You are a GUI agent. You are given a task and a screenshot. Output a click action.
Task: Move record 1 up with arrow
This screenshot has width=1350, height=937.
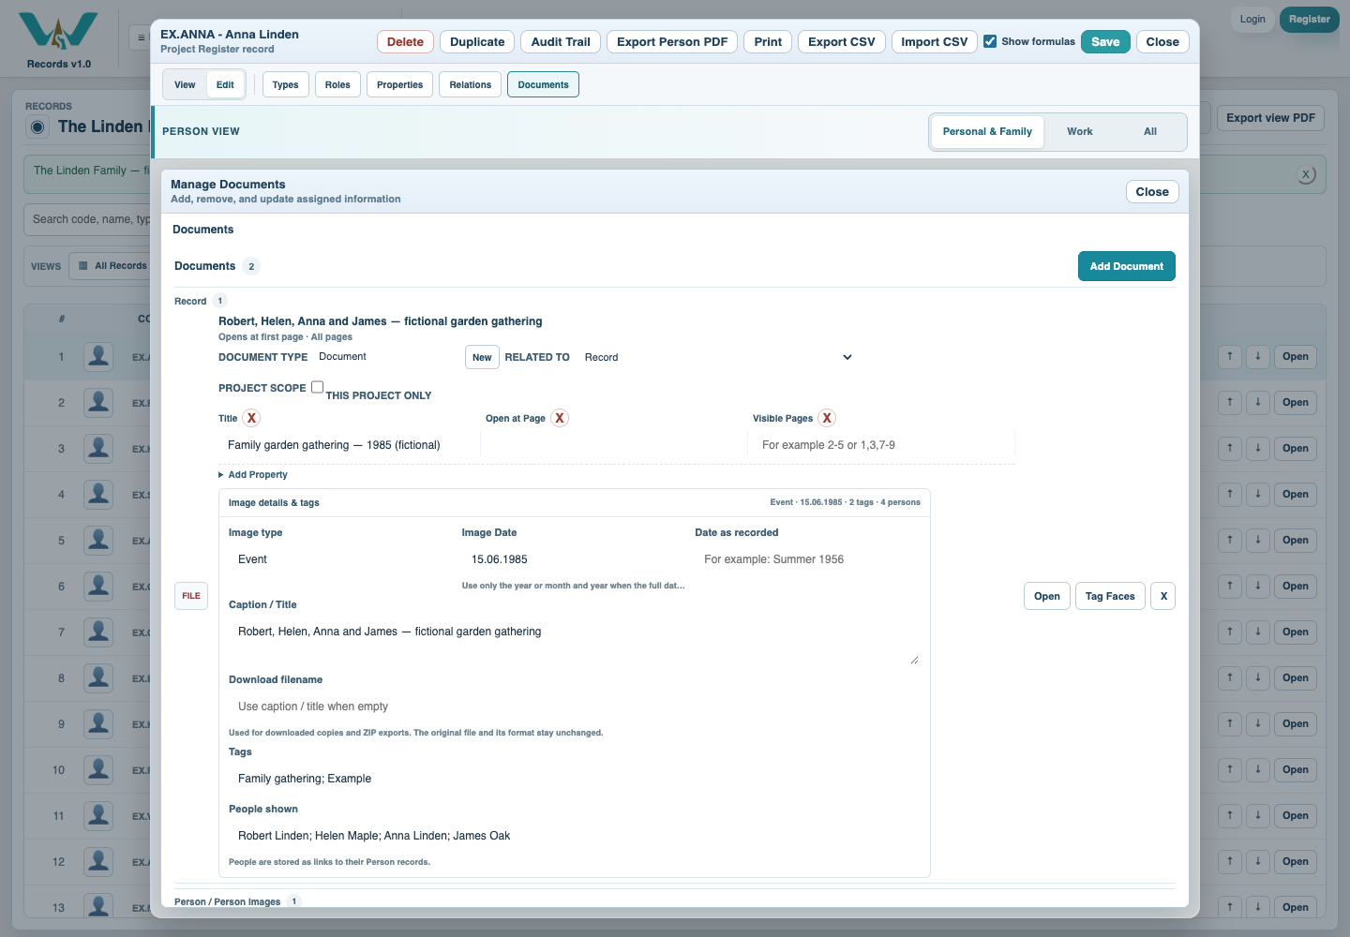coord(1230,356)
